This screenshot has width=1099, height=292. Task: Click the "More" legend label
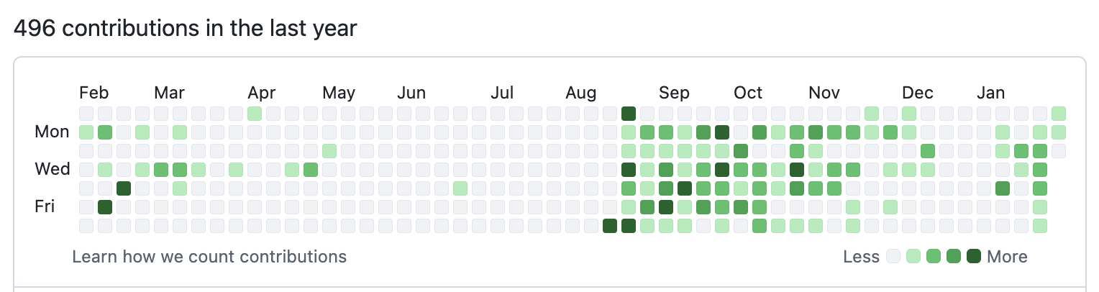[1007, 257]
